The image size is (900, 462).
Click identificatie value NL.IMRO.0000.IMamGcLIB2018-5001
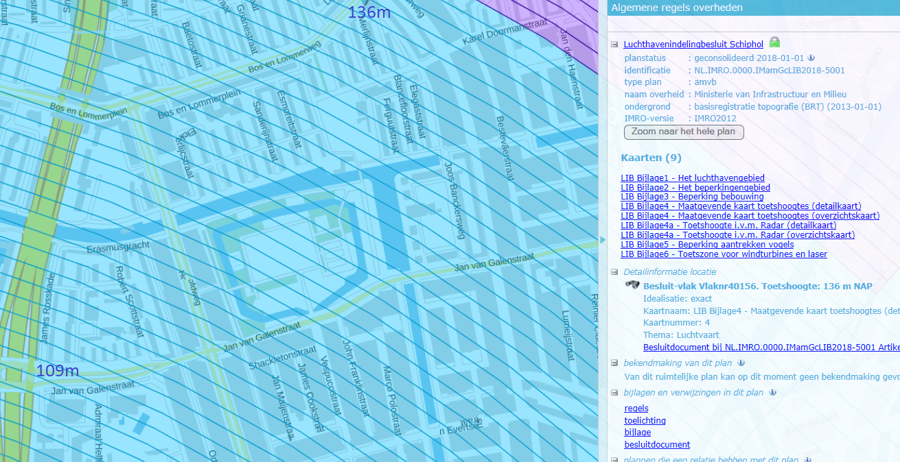pos(770,71)
